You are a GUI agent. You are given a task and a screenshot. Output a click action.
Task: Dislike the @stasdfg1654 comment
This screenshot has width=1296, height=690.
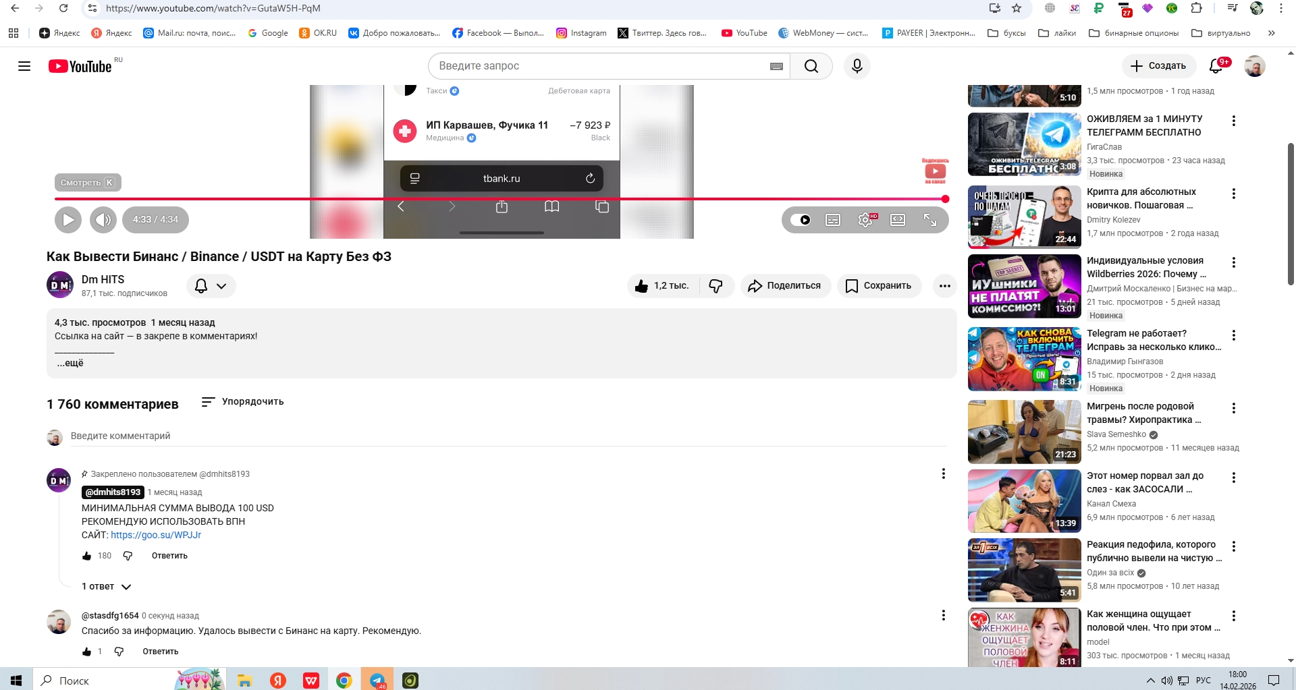pos(119,652)
